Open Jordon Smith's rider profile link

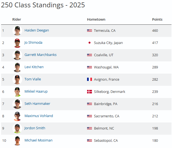click(x=35, y=128)
